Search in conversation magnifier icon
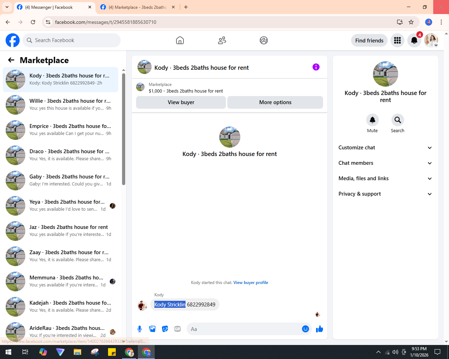The height and width of the screenshot is (359, 449). point(398,120)
